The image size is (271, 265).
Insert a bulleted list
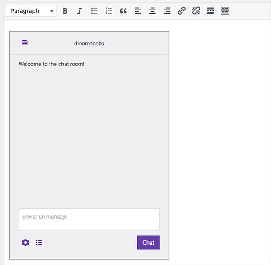point(95,11)
